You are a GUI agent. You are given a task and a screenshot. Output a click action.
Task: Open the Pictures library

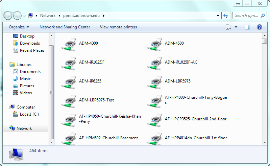24,86
